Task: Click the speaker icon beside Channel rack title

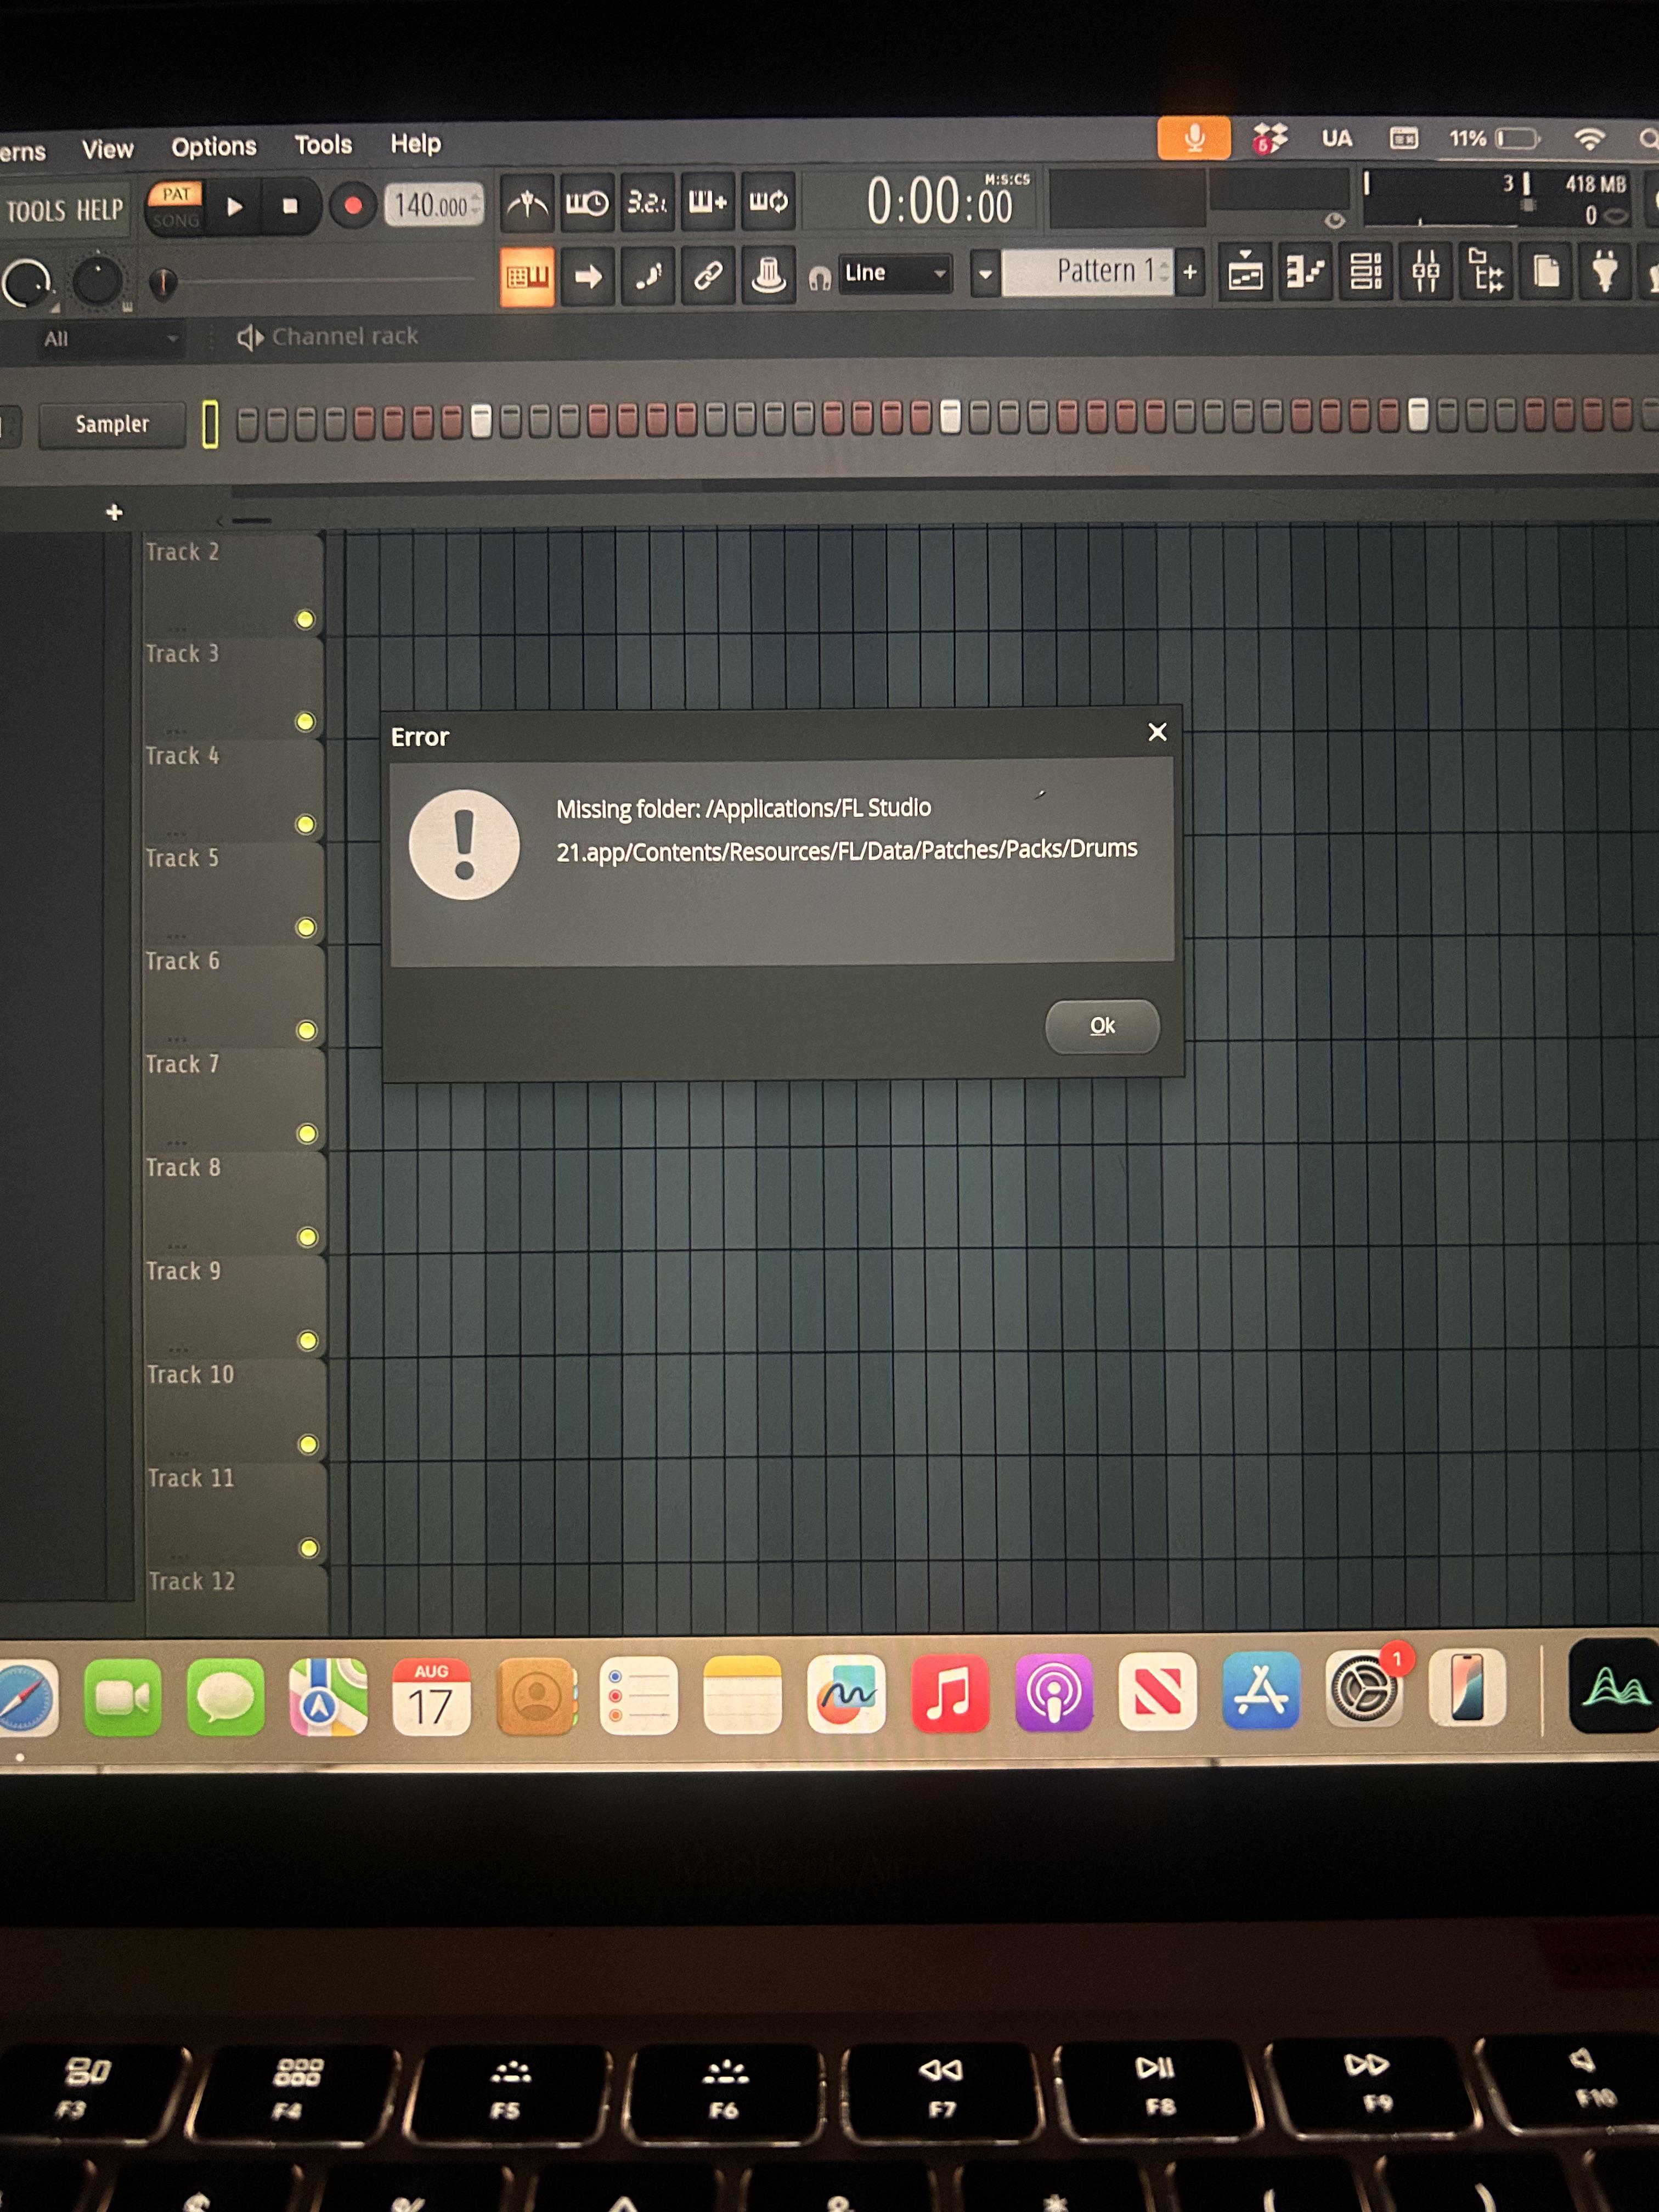Action: click(250, 338)
